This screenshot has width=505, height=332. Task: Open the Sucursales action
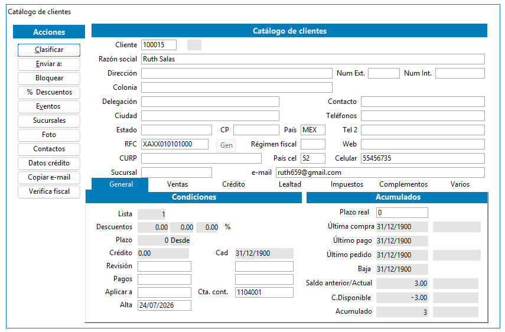pos(49,121)
